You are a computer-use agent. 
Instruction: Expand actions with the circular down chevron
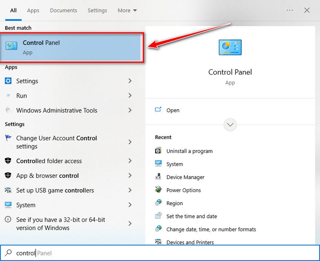point(230,125)
